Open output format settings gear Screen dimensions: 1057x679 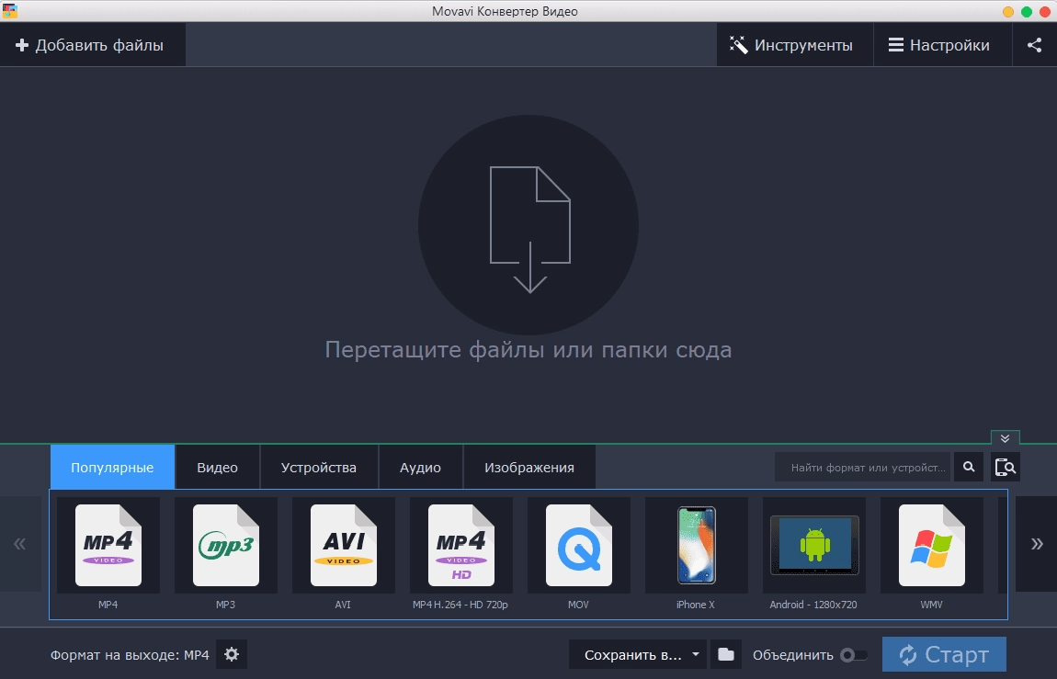(232, 654)
